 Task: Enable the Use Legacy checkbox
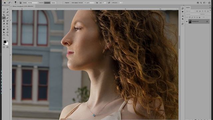pyautogui.click(x=71, y=3)
